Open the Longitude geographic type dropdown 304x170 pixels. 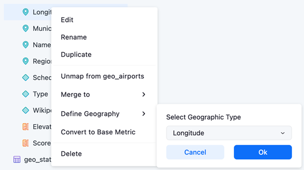229,133
